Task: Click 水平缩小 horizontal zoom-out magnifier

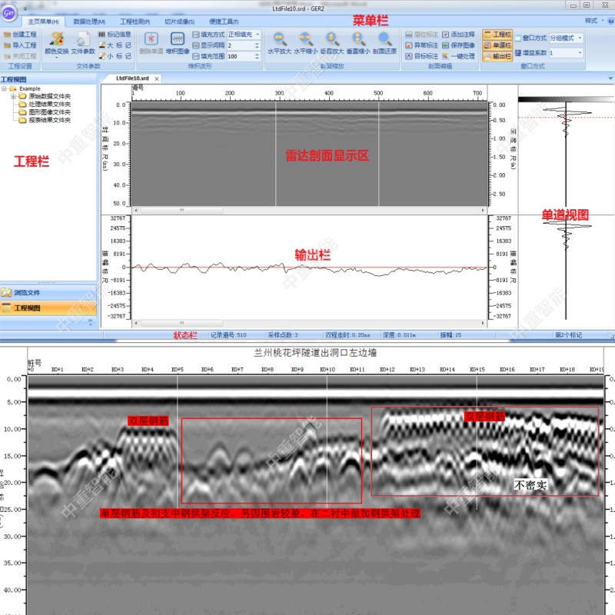Action: pyautogui.click(x=305, y=39)
